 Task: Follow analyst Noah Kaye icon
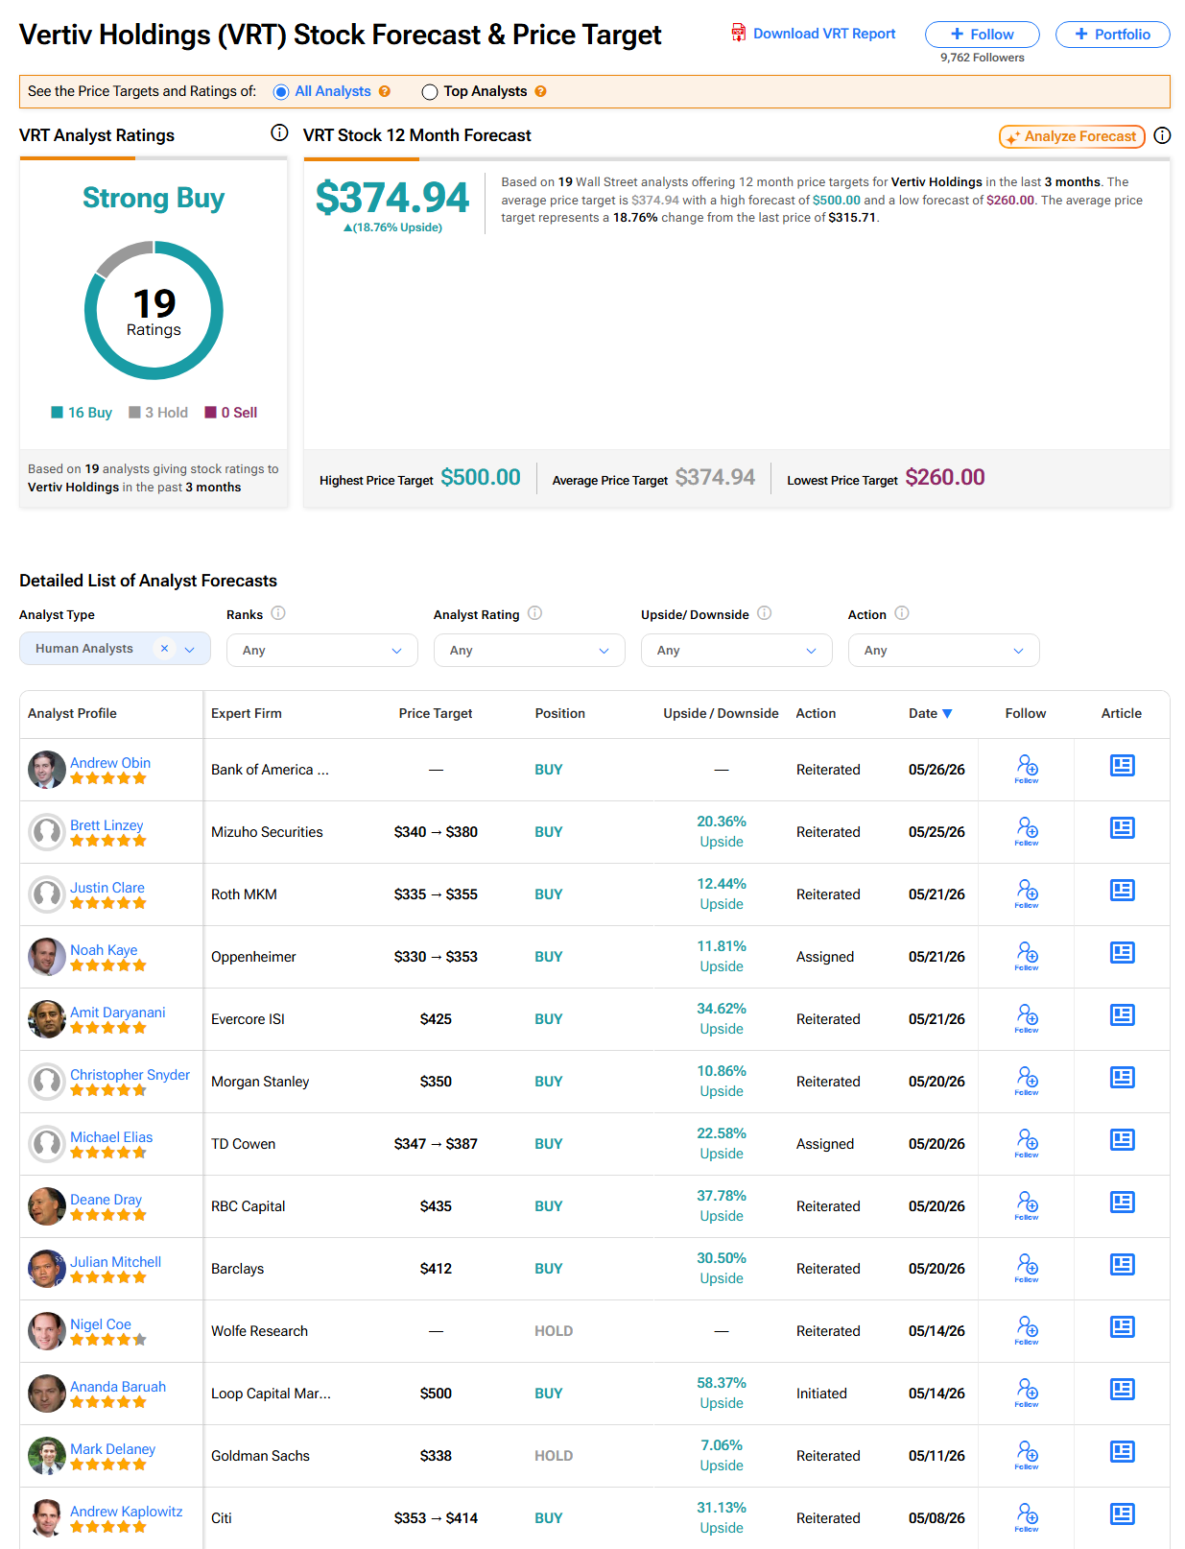(x=1027, y=955)
